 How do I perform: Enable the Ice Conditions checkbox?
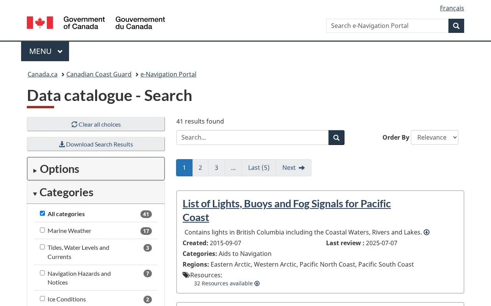click(x=42, y=299)
